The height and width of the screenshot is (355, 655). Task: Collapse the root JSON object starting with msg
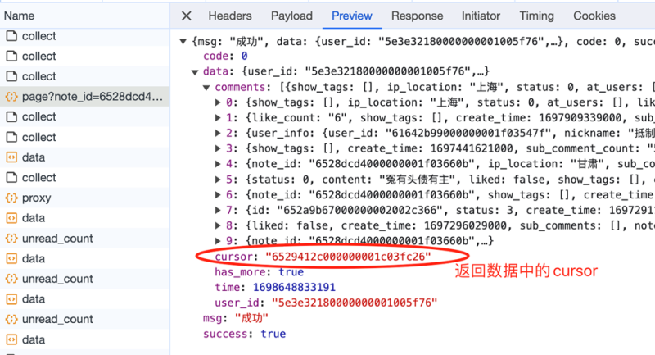click(x=183, y=41)
